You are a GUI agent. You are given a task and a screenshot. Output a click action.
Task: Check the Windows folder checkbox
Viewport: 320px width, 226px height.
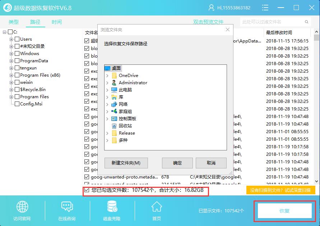pos(17,54)
